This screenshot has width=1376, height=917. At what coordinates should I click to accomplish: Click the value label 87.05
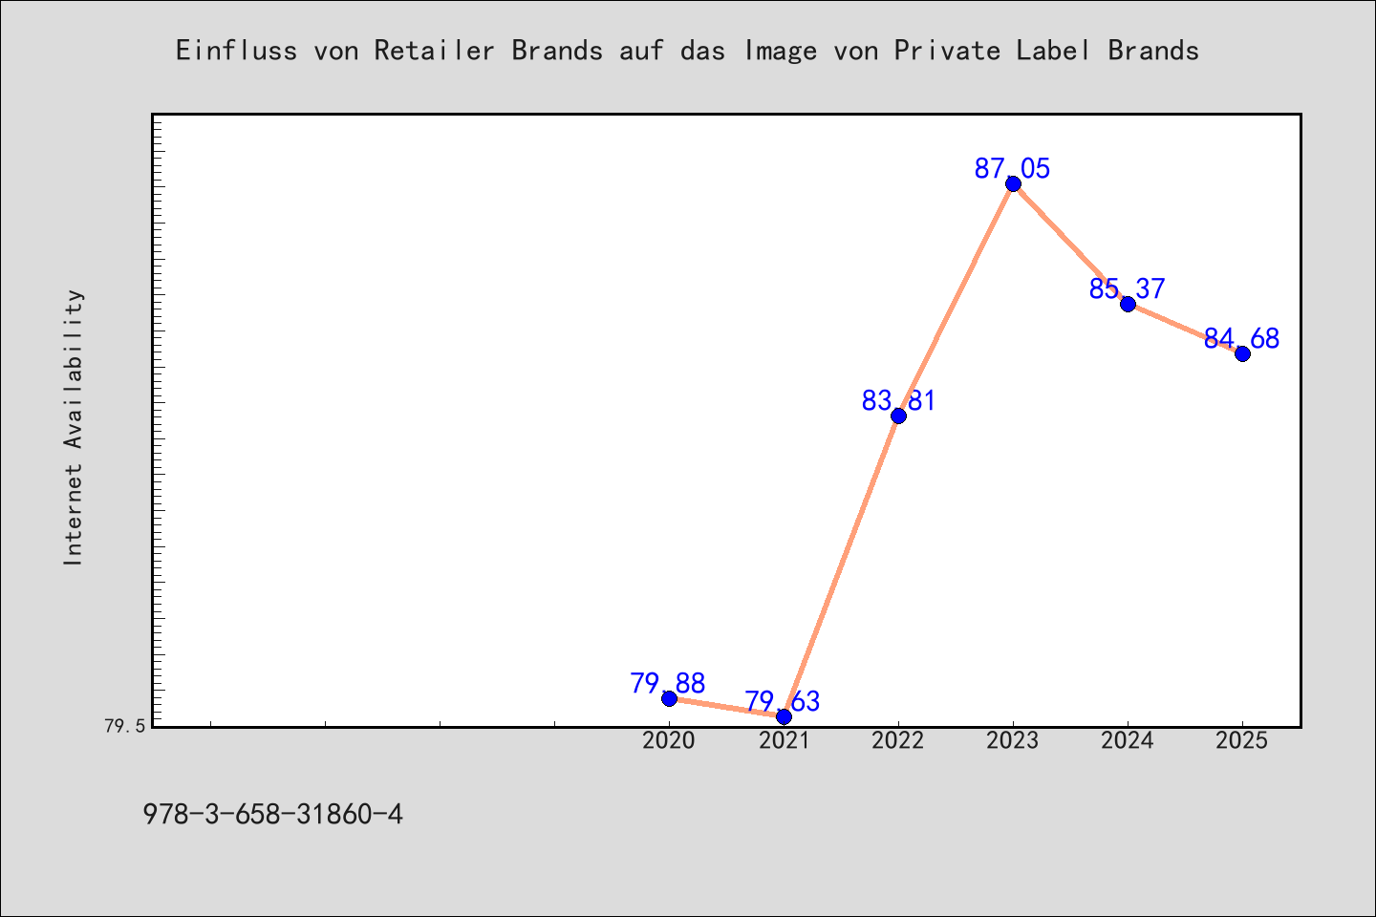pyautogui.click(x=1013, y=168)
